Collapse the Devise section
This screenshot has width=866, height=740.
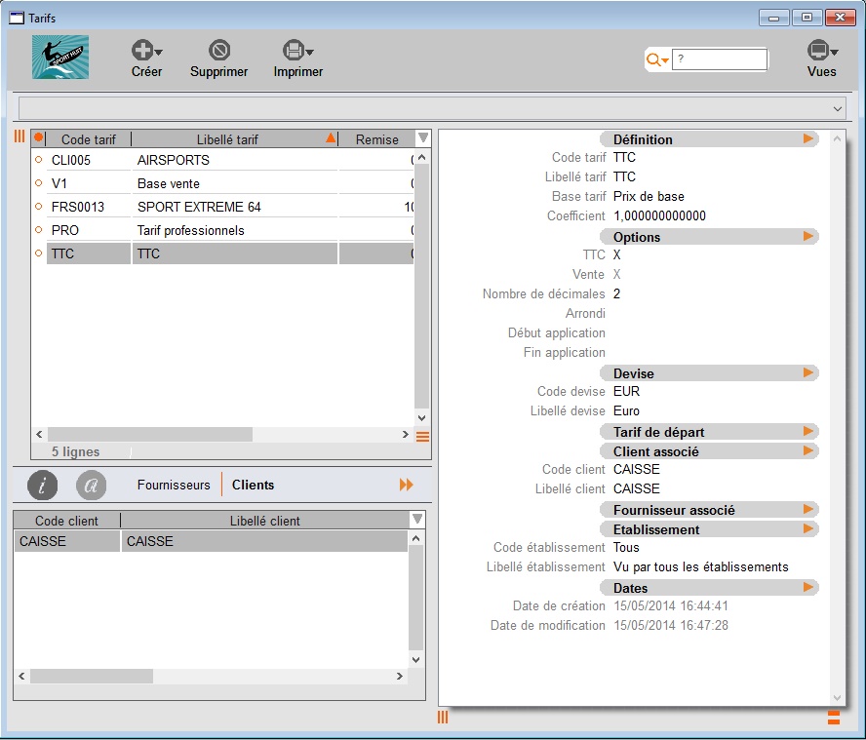point(808,372)
